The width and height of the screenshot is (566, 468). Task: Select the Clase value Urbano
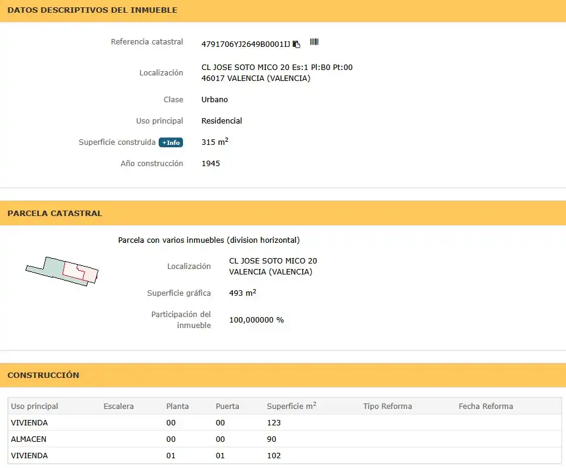tap(215, 99)
